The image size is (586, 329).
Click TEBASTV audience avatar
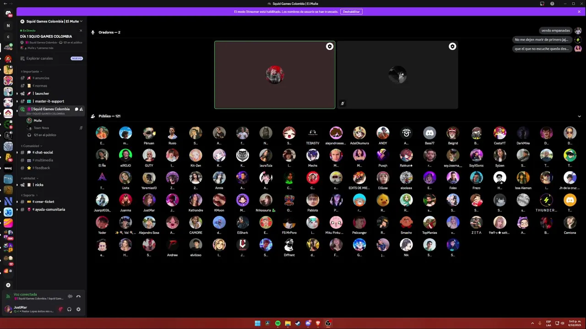(313, 133)
